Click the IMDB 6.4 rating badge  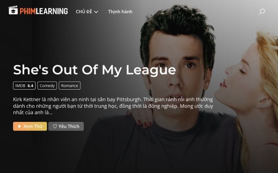pyautogui.click(x=24, y=86)
